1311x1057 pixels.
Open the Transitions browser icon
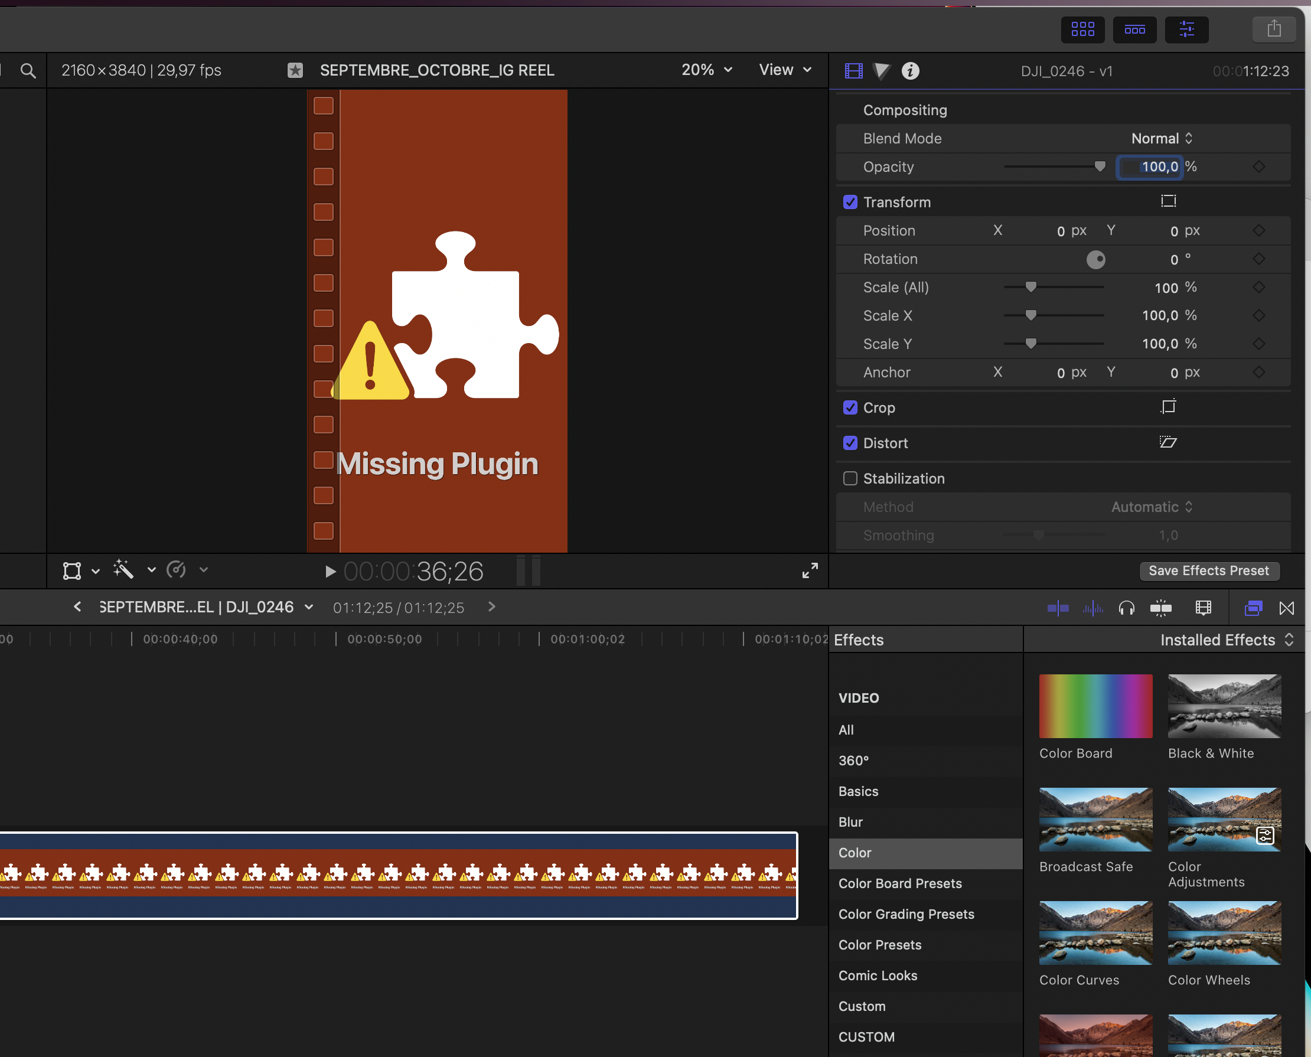(x=1286, y=608)
